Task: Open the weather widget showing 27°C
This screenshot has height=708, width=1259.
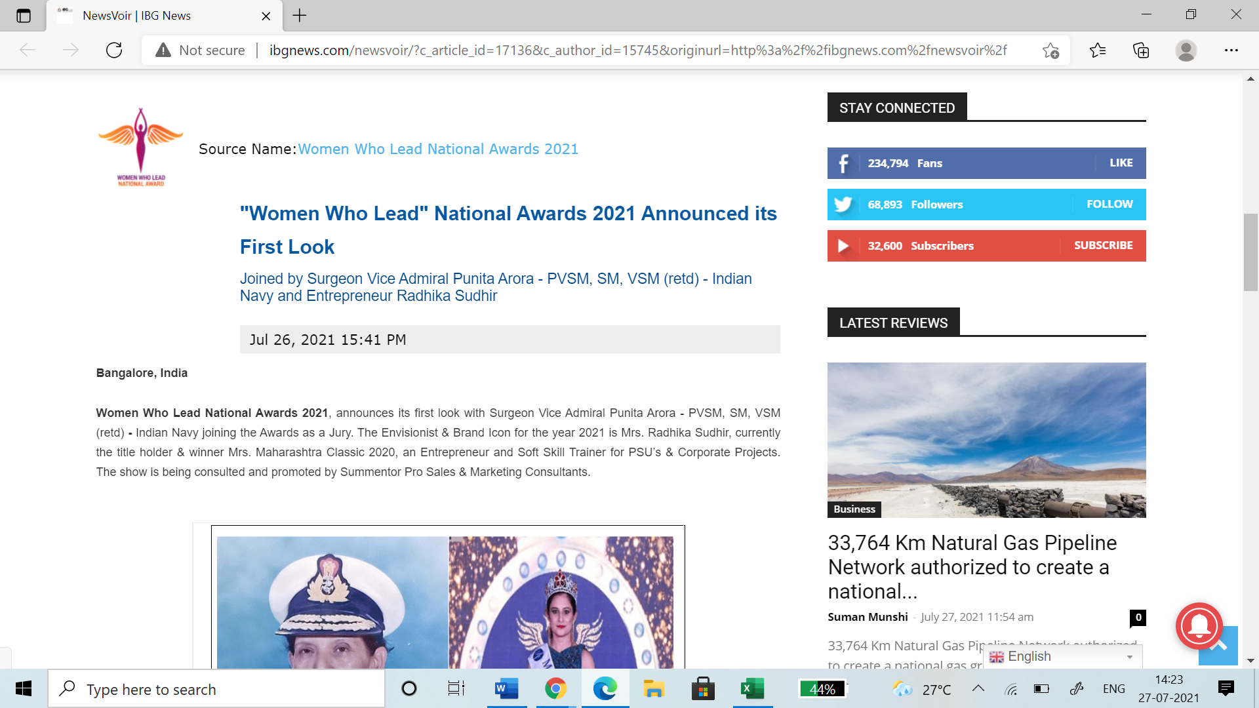Action: point(922,689)
